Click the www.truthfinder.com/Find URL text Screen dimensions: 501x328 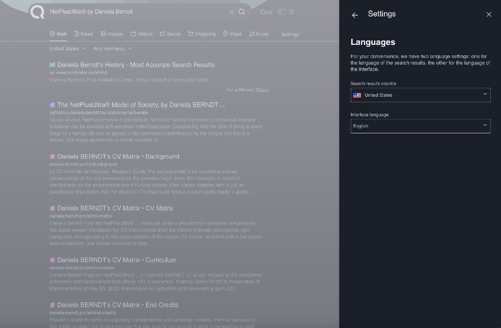(81, 73)
